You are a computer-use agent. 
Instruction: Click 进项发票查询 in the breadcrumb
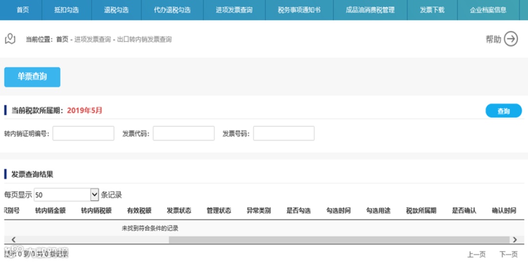(x=92, y=40)
